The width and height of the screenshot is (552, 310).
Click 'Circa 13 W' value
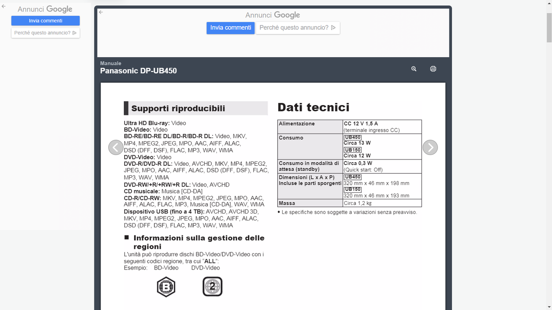pyautogui.click(x=357, y=143)
